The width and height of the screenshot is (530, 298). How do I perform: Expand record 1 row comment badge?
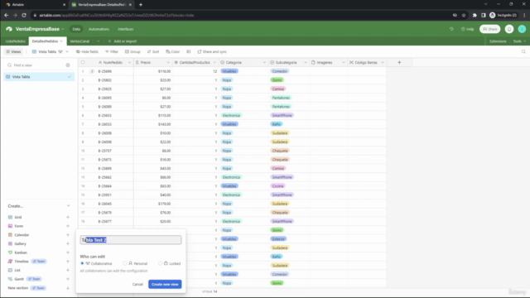tap(92, 71)
